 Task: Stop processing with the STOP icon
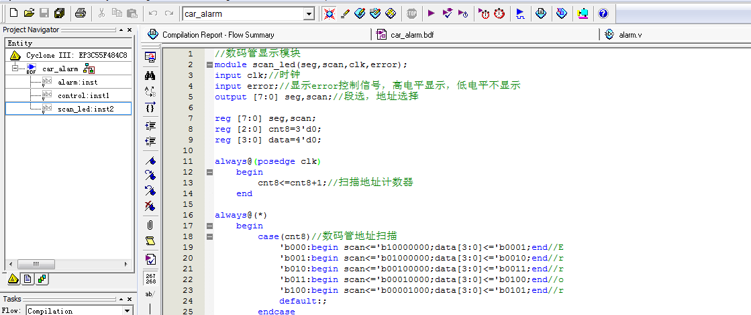411,13
